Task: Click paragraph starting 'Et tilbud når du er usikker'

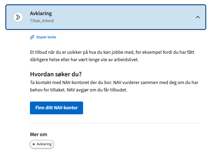Action: click(112, 56)
